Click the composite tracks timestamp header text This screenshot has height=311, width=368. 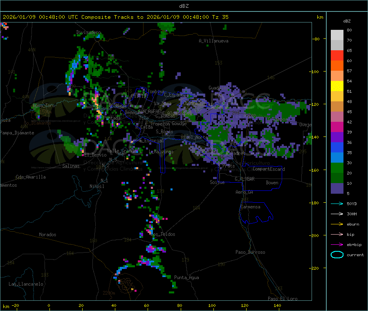115,17
